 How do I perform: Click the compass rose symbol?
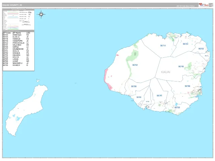[x=41, y=14]
